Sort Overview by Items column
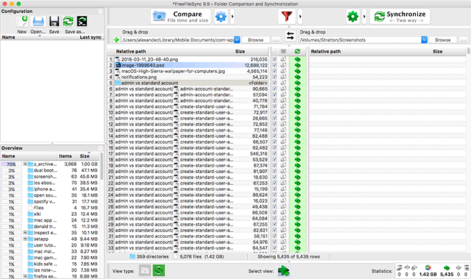 65,156
